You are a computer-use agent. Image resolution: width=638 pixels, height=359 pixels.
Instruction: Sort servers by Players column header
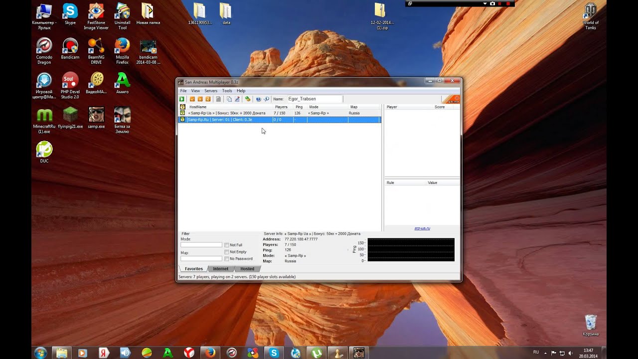(283, 107)
